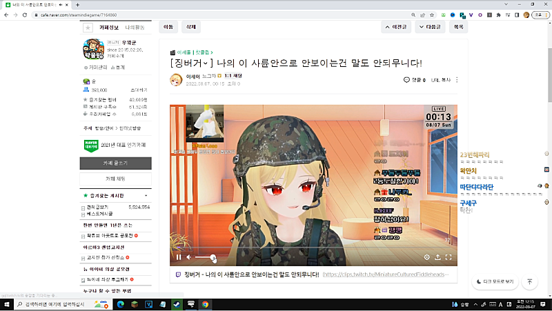
Task: Click the video progress bar
Action: click(x=313, y=248)
